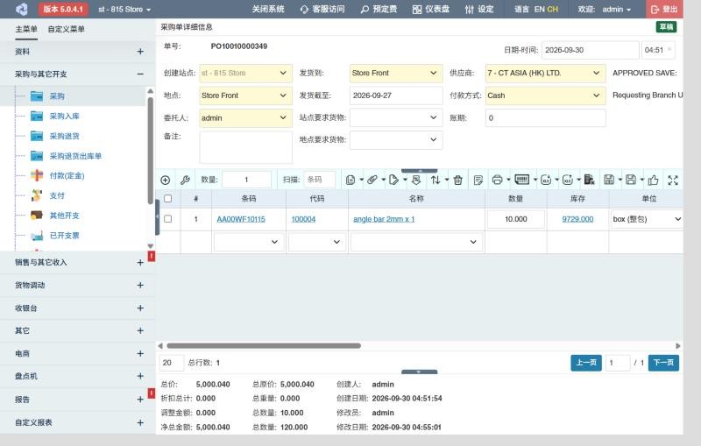Open barcode link AA00WF10115
701x446 pixels.
(241, 219)
